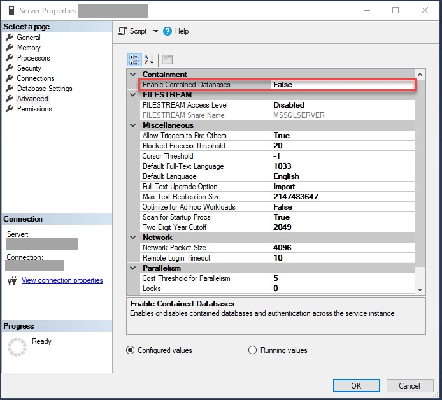Click the Cancel button
442x400 pixels.
(x=410, y=385)
